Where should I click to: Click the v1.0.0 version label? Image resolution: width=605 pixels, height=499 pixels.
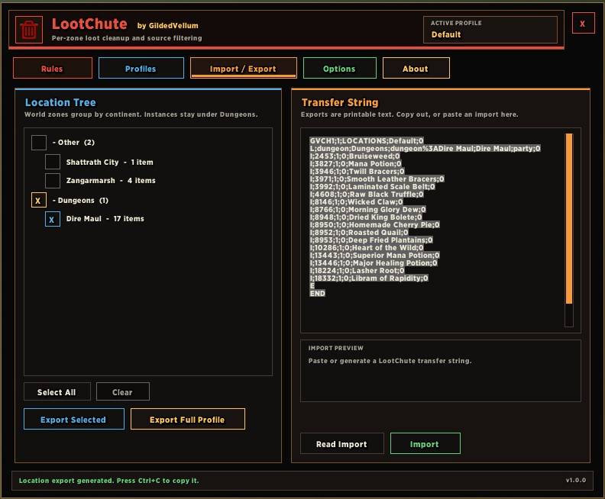(x=576, y=480)
